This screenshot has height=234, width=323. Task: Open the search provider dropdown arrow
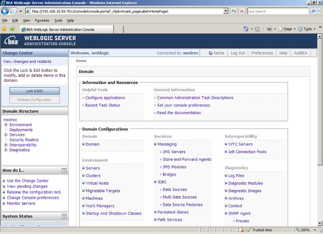(319, 11)
